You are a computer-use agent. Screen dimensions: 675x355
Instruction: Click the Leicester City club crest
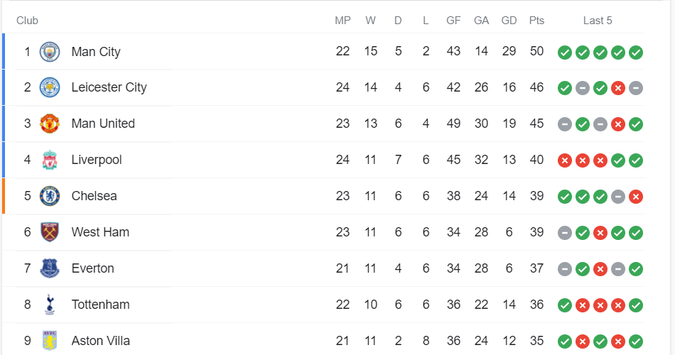[50, 87]
